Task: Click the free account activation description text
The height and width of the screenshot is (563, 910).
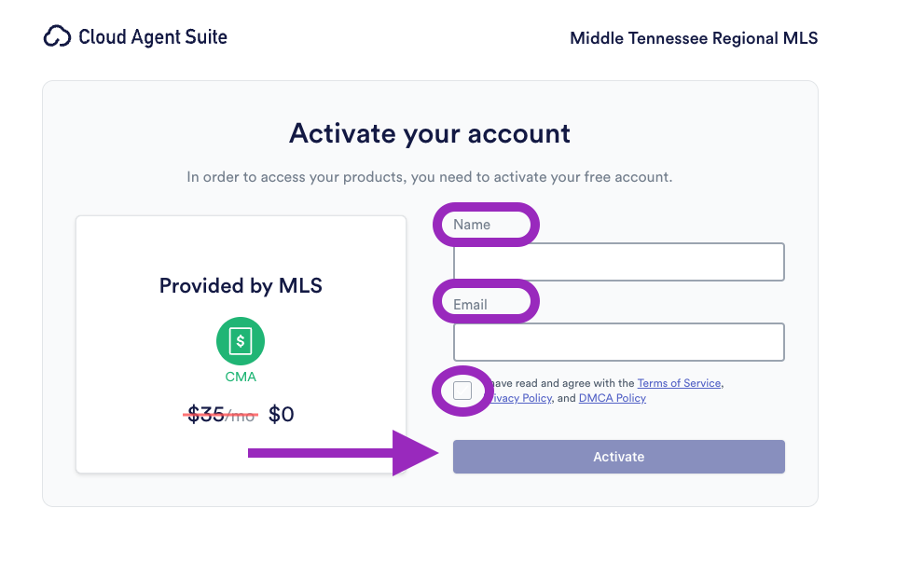Action: click(x=430, y=176)
